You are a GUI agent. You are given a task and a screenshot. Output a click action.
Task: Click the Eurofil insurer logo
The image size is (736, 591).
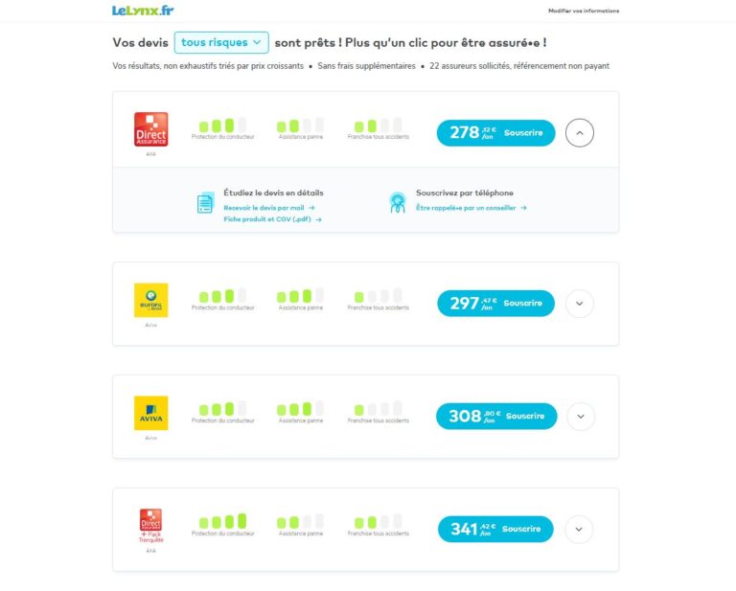pyautogui.click(x=151, y=300)
